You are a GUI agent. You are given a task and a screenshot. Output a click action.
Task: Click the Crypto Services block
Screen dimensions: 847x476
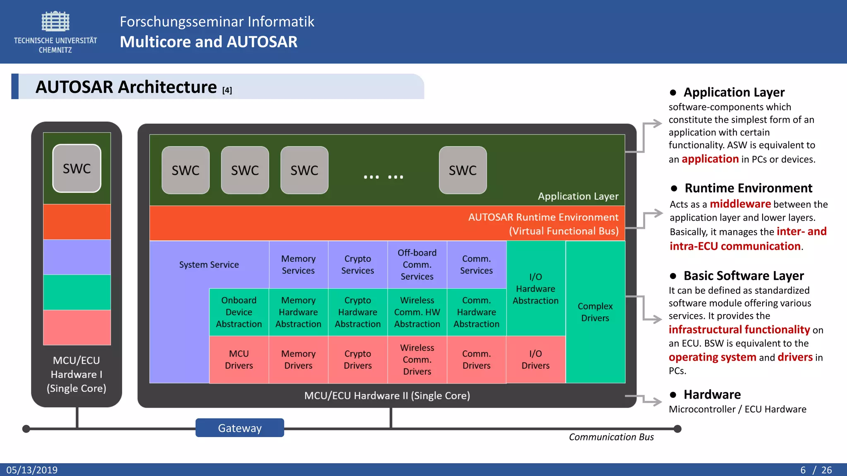coord(357,265)
